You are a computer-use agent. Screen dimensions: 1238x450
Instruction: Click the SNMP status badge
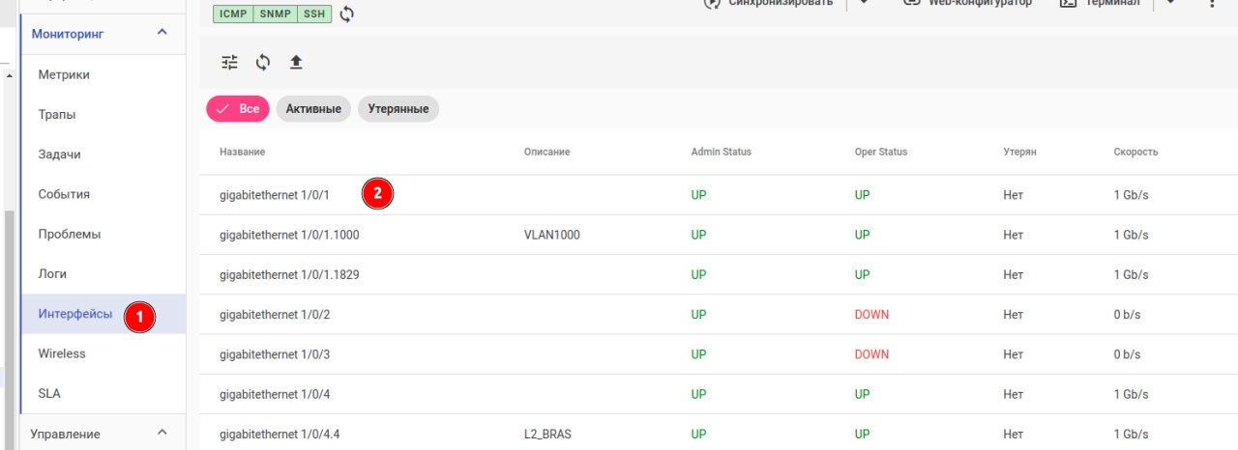(x=276, y=14)
